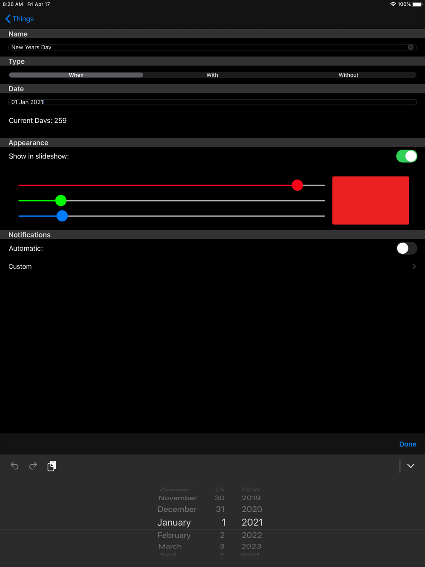Screen dimensions: 425x567
Task: Clear the Name field with the x icon
Action: (411, 47)
